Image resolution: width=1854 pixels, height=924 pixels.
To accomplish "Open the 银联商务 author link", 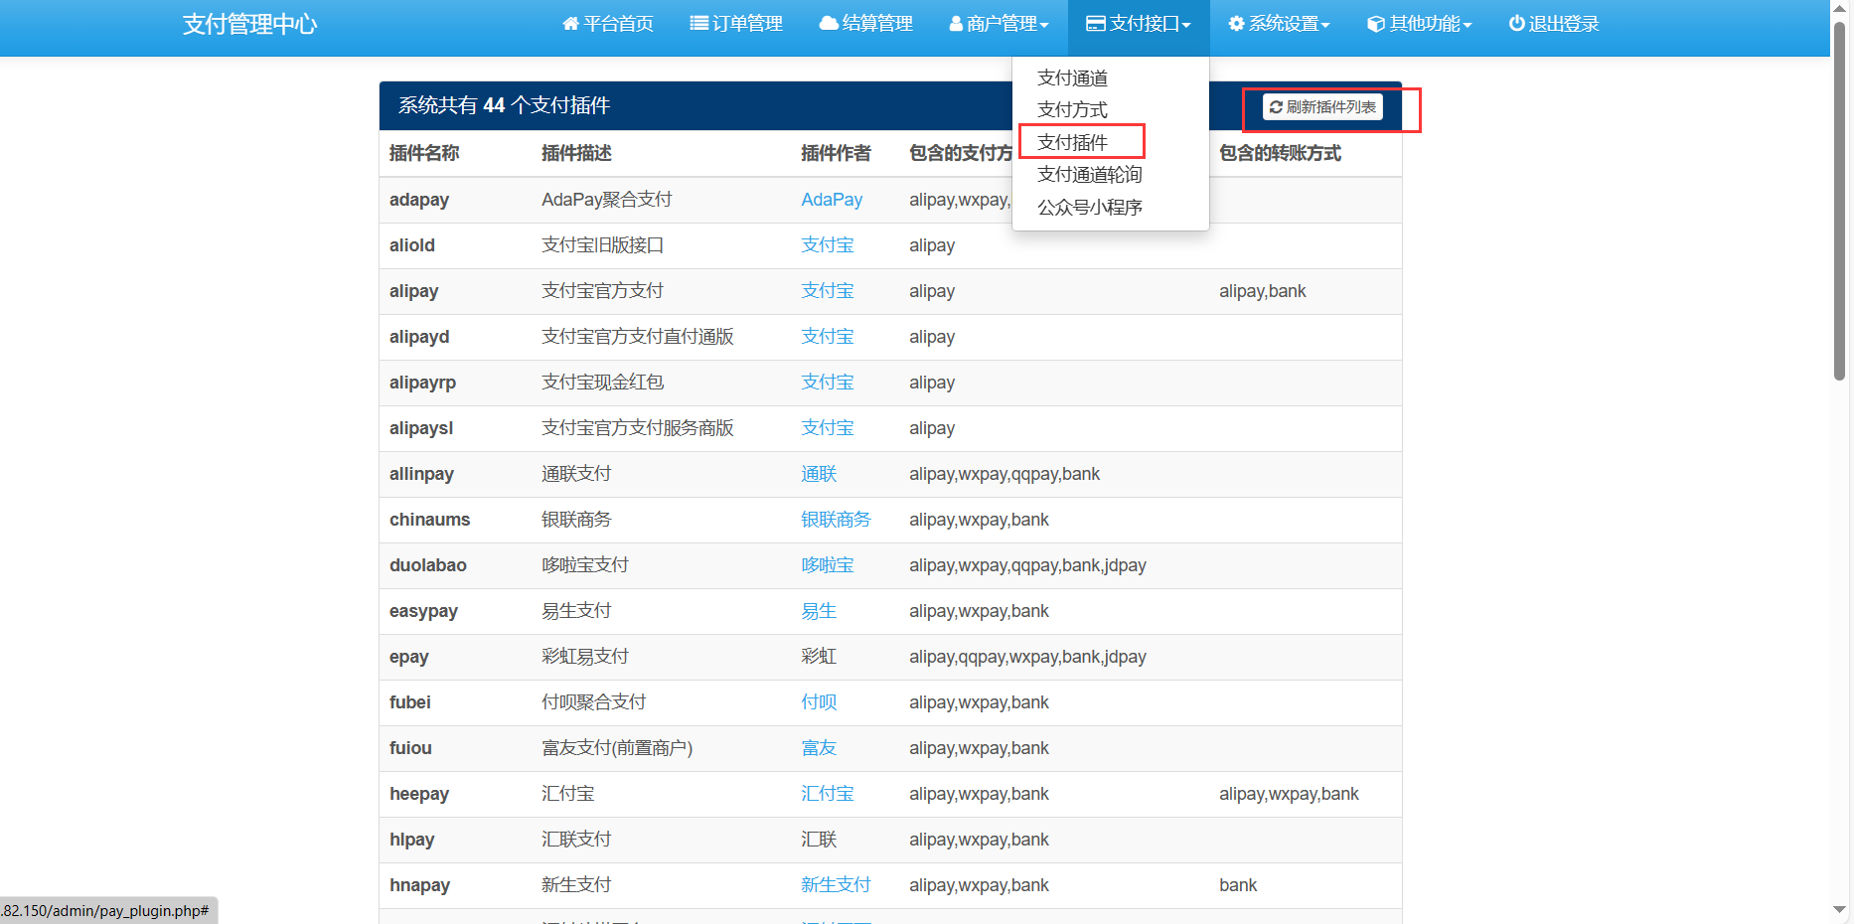I will 836,520.
